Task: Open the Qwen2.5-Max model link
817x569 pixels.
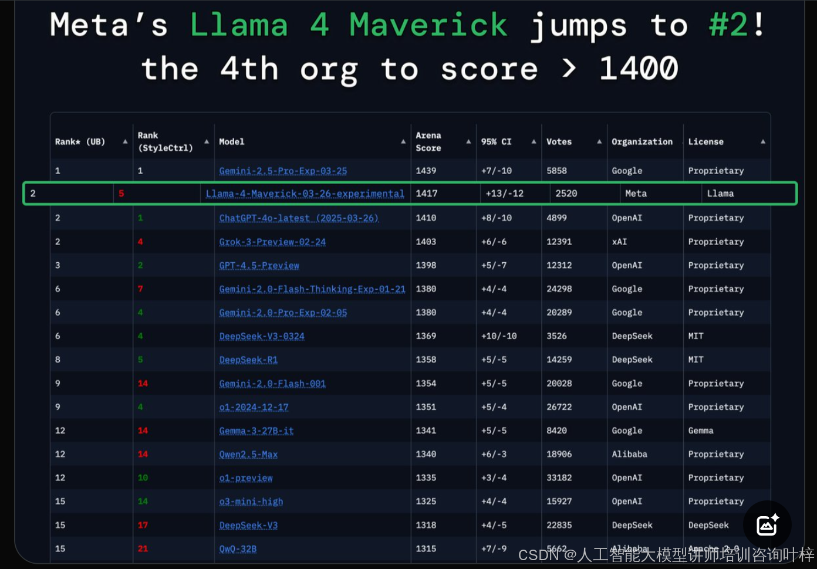Action: tap(248, 454)
